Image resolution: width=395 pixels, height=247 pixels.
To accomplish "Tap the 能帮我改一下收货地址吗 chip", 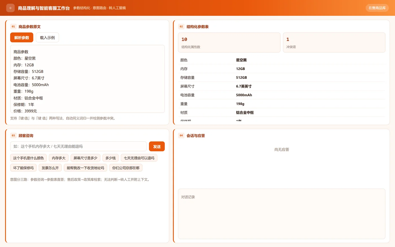I will coord(85,168).
